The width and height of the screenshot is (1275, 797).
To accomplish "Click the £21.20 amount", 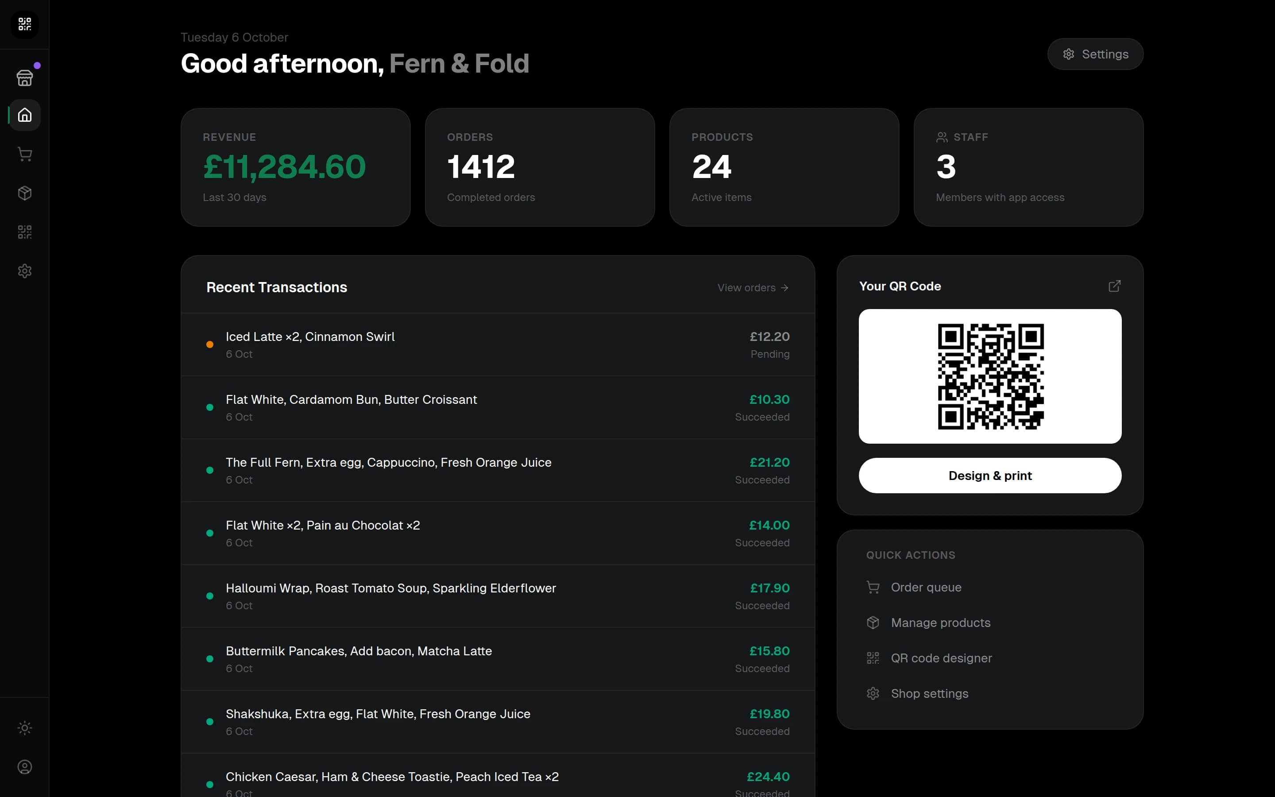I will click(x=769, y=462).
